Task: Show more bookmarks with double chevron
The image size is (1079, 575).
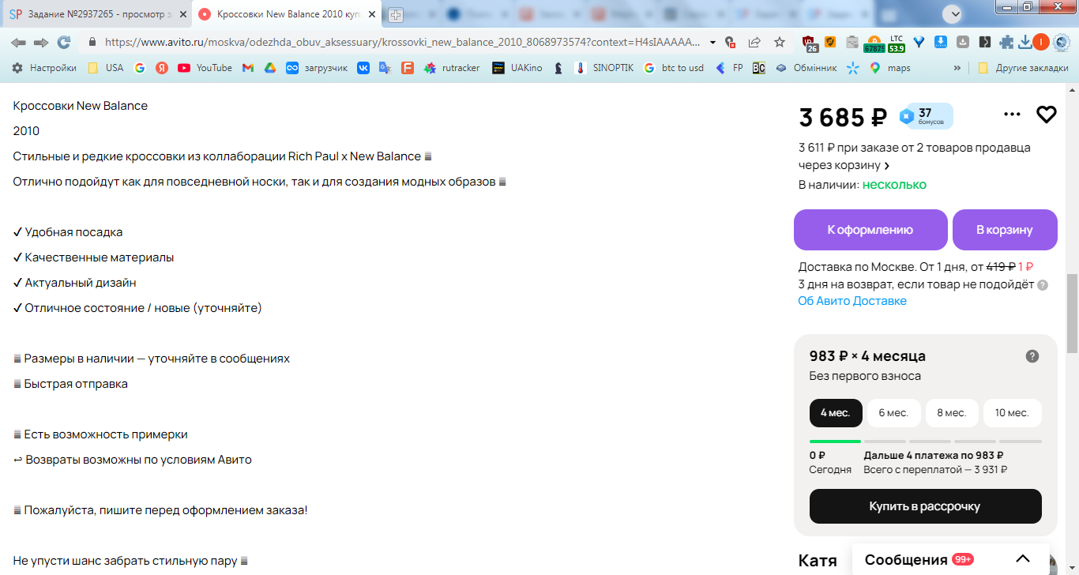Action: pos(957,68)
